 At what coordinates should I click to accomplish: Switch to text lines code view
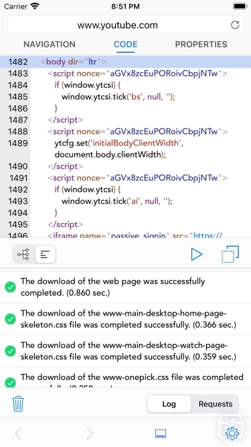coord(46,254)
